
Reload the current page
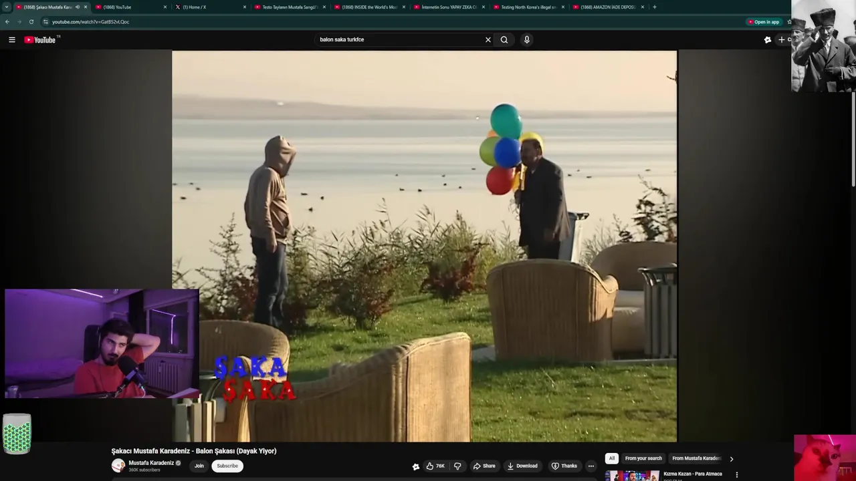tap(31, 21)
